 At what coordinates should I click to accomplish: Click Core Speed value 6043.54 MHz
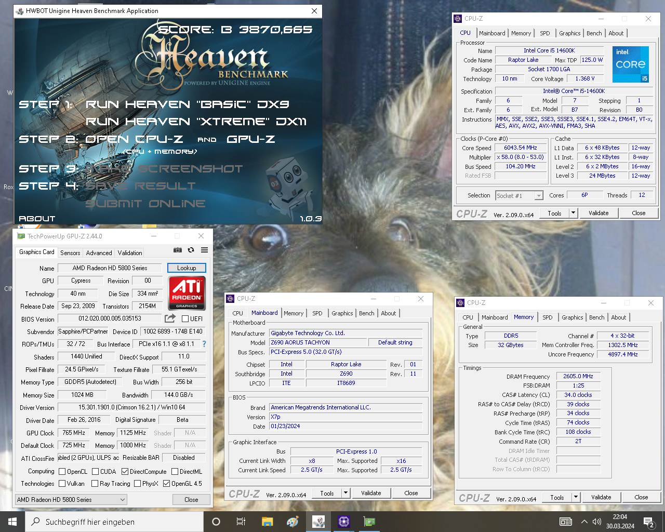tap(521, 148)
